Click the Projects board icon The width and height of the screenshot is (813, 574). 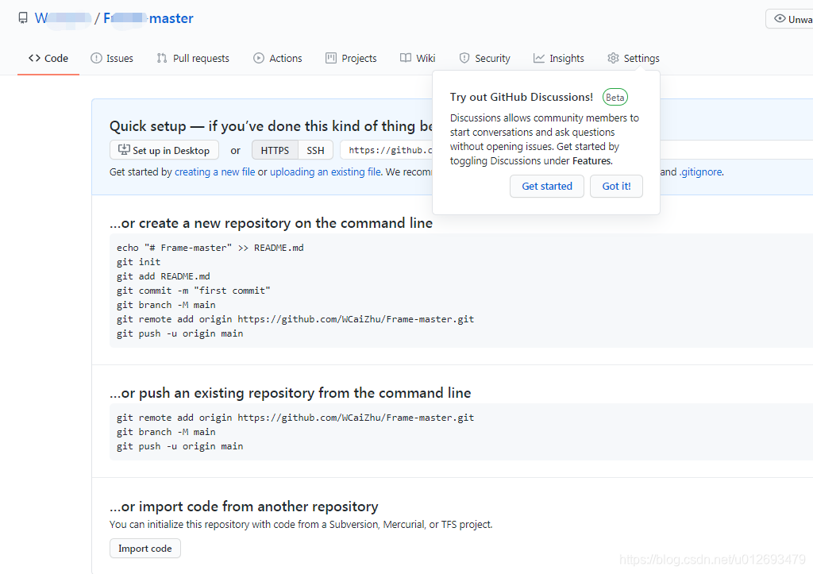coord(331,58)
